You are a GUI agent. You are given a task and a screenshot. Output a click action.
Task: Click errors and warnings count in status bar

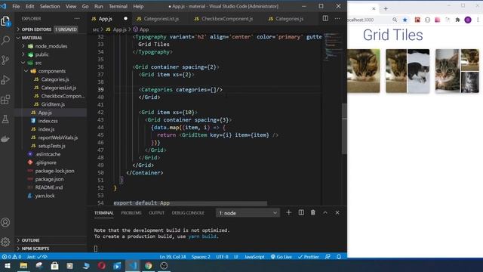tap(12, 257)
